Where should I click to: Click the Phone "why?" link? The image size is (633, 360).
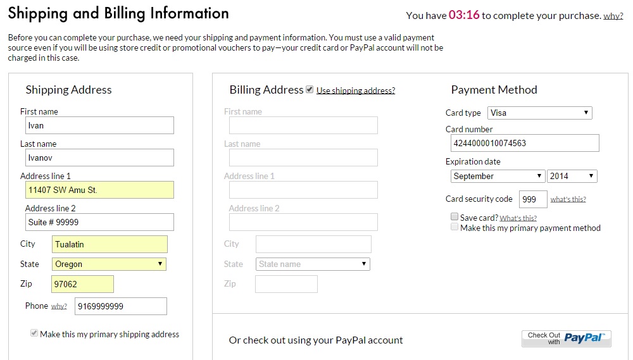click(59, 306)
